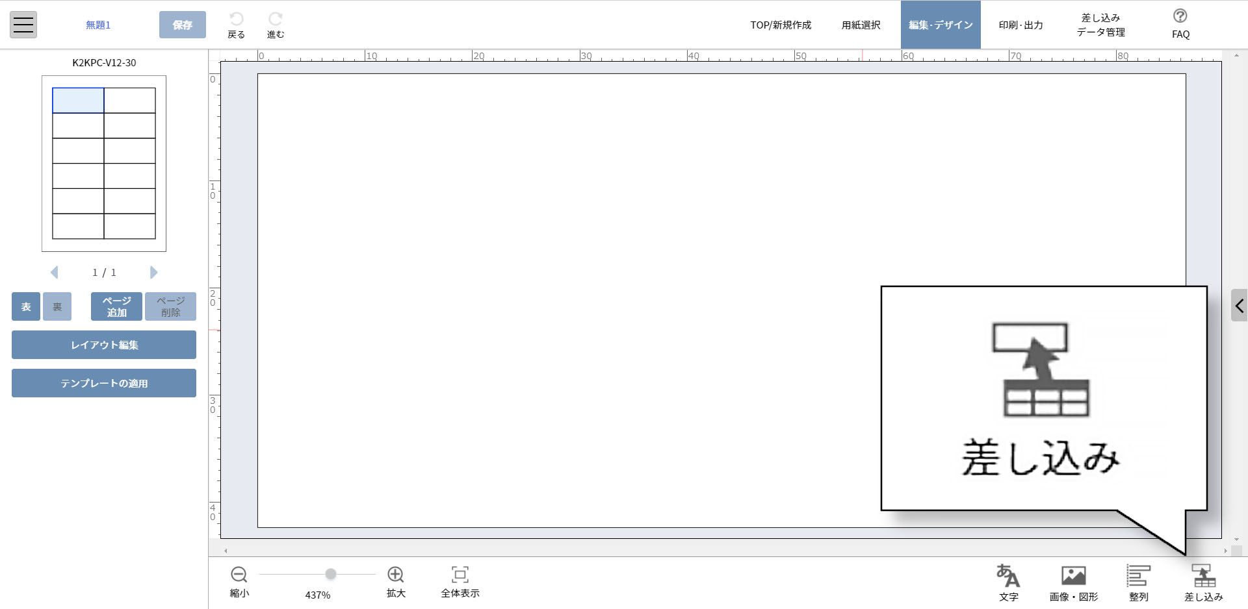
Task: Open the 整列 alignment tool
Action: 1138,576
